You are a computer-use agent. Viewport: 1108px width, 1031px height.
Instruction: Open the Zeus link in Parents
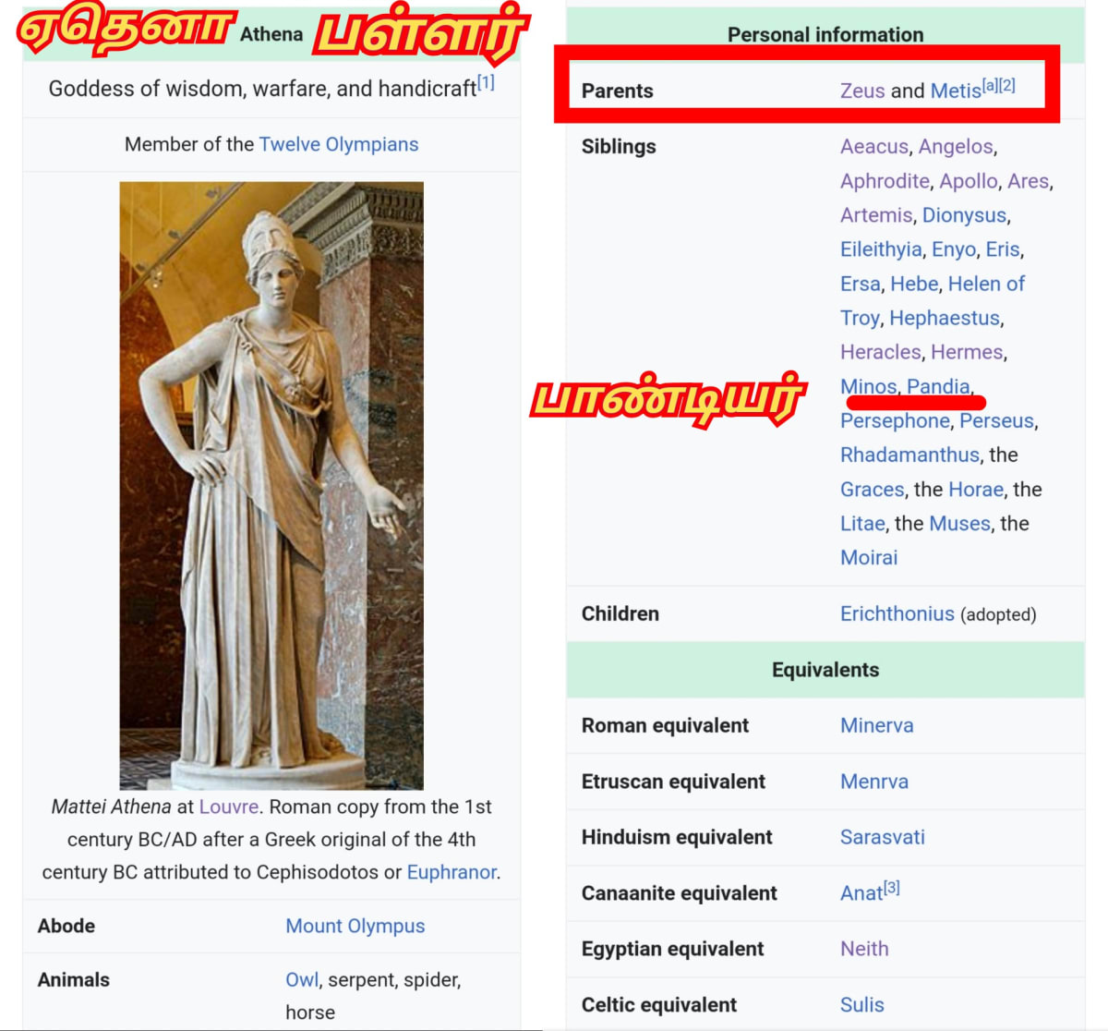tap(862, 91)
